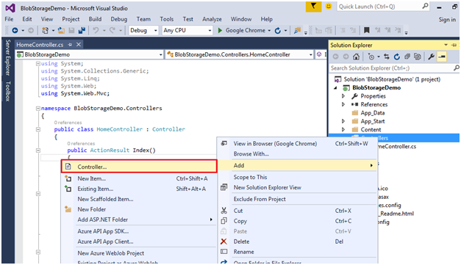
Task: Click the Cut scissors icon in context menu
Action: tap(224, 211)
